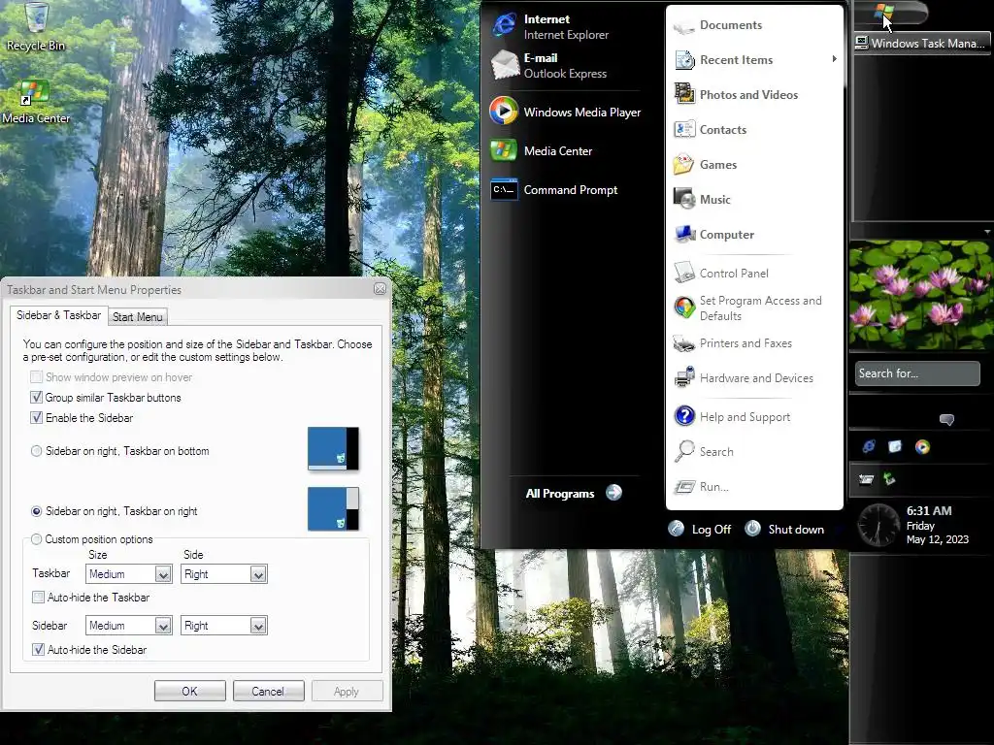
Task: Open Internet Explorer from Start menu
Action: (564, 26)
